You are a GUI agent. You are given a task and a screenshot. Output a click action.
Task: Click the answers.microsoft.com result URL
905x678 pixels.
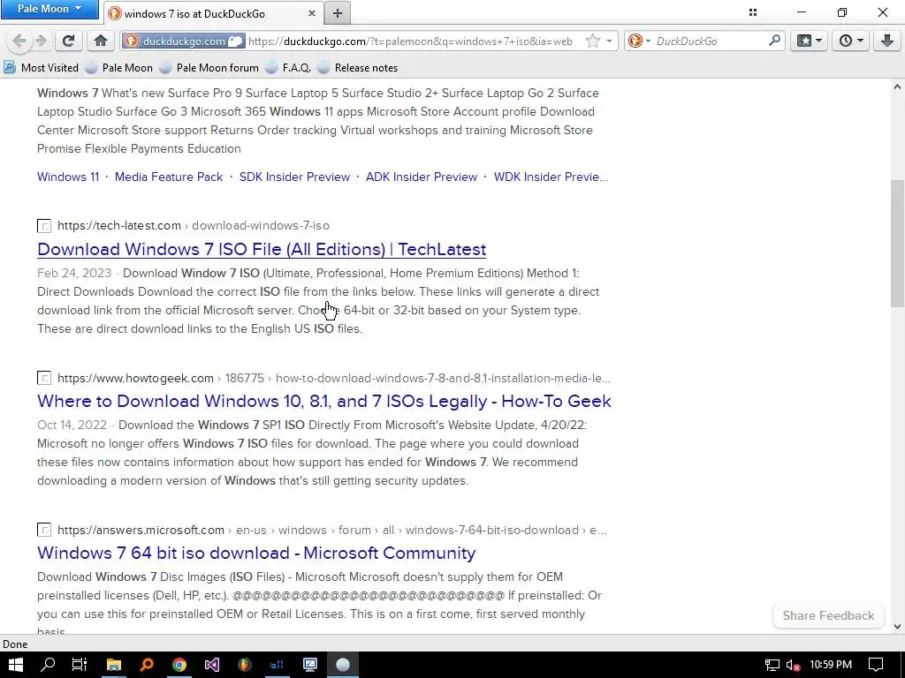point(332,530)
